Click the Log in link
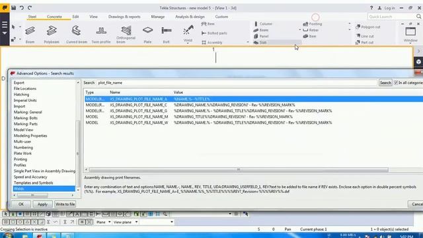The image size is (423, 238). 389,8
